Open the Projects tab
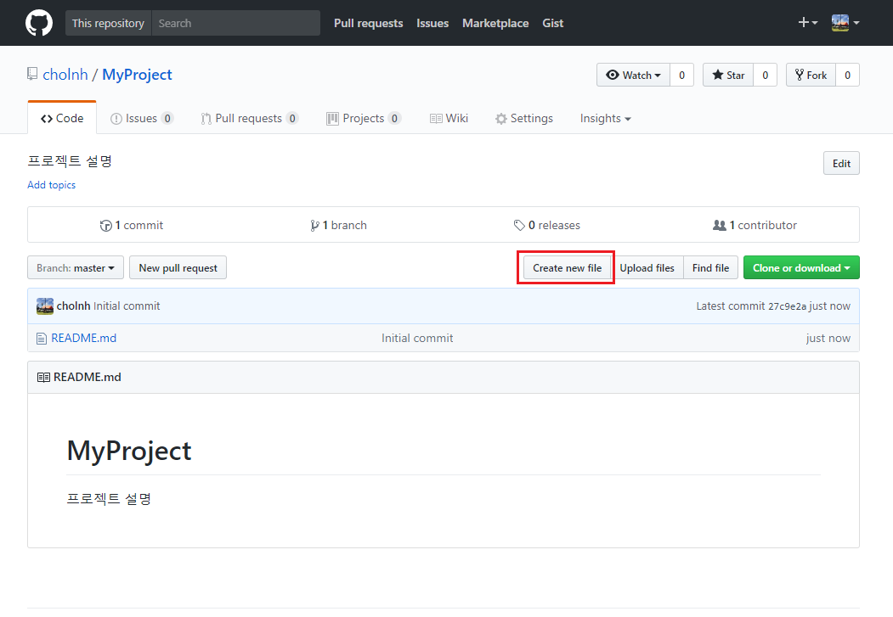Viewport: 893px width, 617px height. pyautogui.click(x=364, y=118)
